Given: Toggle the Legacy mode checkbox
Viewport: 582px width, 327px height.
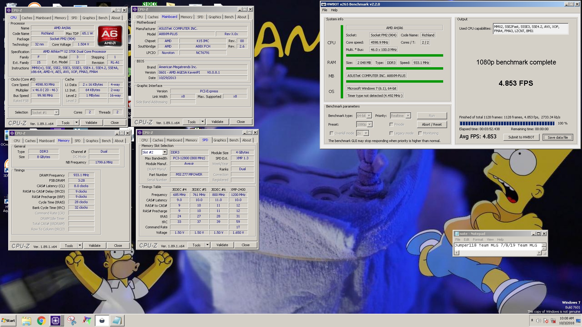Looking at the screenshot, I should tap(391, 133).
